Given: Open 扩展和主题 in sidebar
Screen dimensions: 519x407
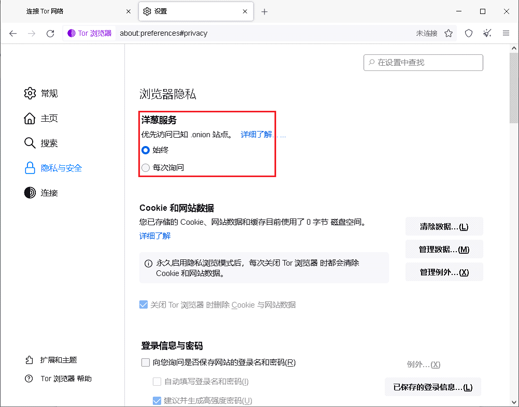Looking at the screenshot, I should 51,360.
